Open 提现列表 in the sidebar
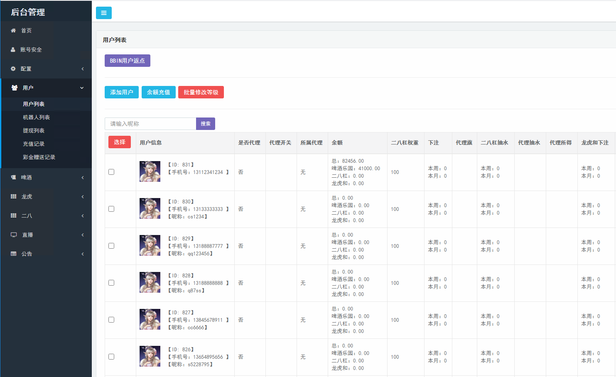Viewport: 616px width, 377px height. coord(34,130)
